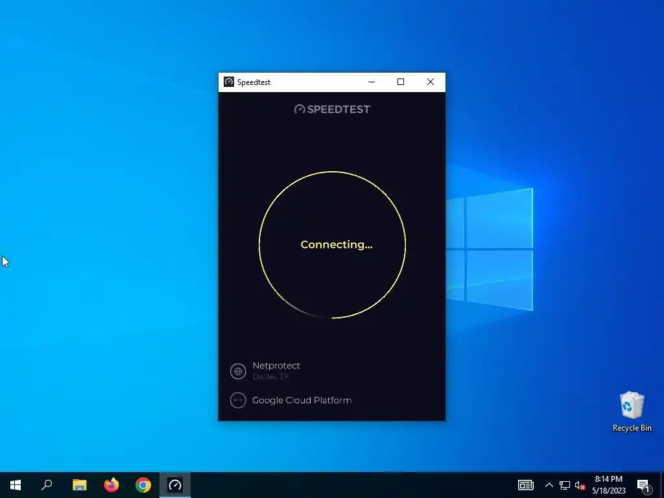Click the Google Cloud Platform connection icon

click(238, 400)
